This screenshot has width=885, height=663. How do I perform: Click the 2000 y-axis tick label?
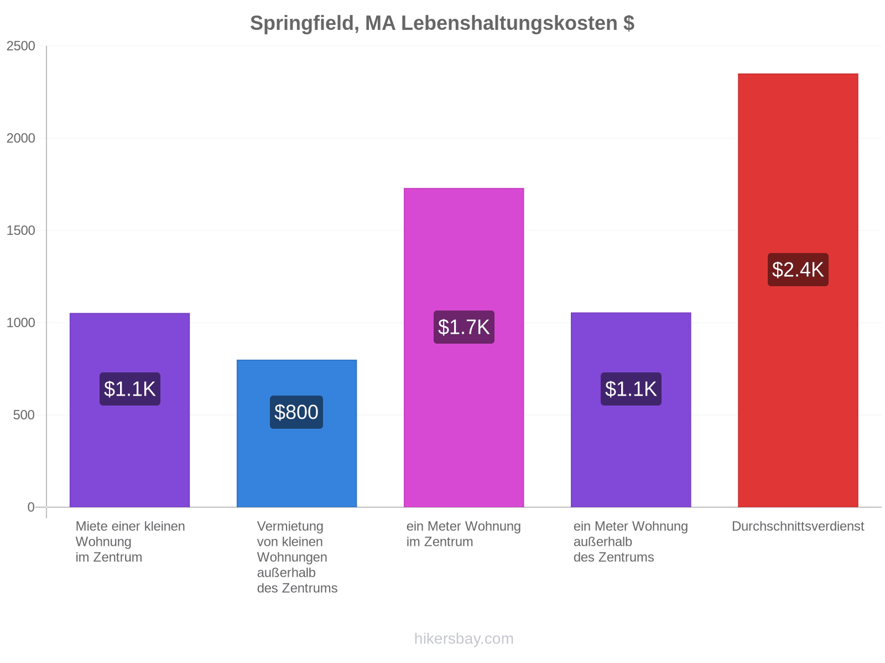coord(21,138)
